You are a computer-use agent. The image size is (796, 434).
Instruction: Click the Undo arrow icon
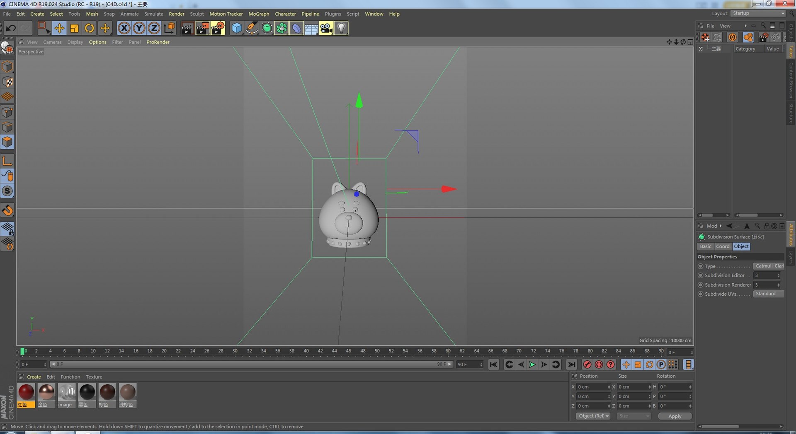(11, 28)
